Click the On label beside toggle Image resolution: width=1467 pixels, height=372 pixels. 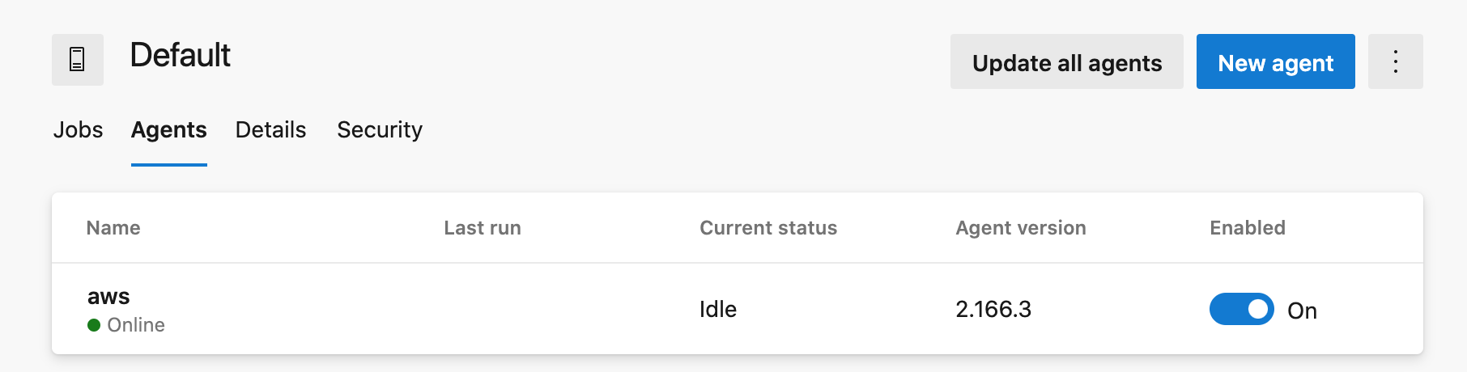pyautogui.click(x=1302, y=311)
